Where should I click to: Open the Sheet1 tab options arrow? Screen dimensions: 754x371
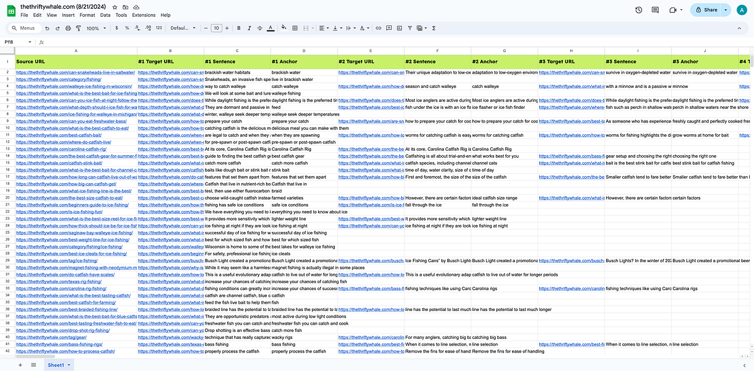[x=69, y=365]
